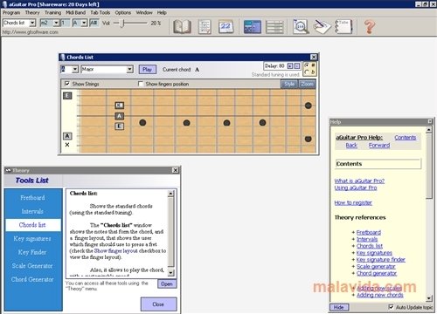
Task: Click the Play button in Chords List
Action: point(147,69)
